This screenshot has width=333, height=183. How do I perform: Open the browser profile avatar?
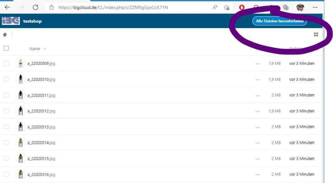point(300,7)
